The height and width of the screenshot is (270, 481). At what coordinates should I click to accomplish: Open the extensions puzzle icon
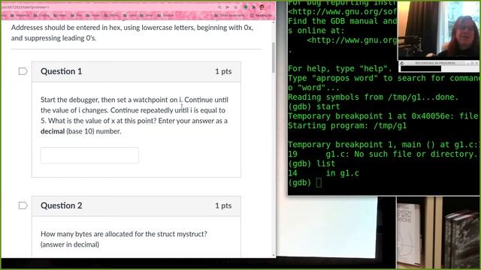(253, 7)
